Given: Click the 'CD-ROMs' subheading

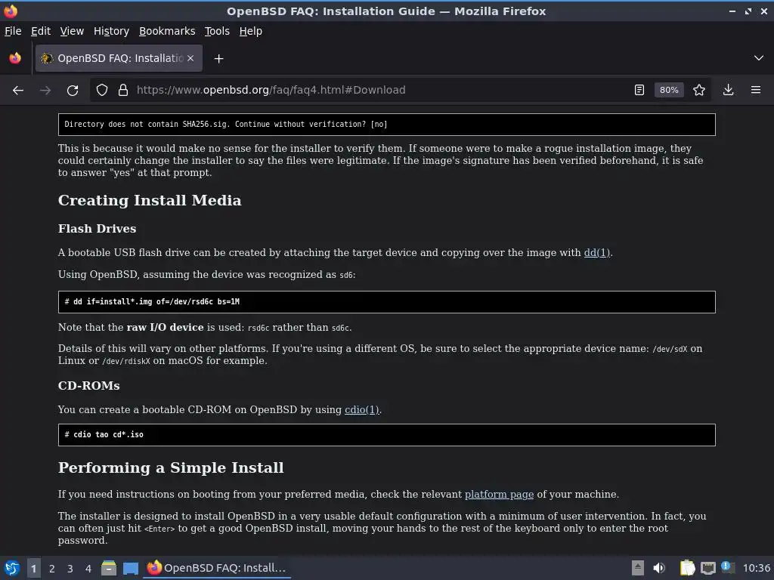Looking at the screenshot, I should point(89,386).
